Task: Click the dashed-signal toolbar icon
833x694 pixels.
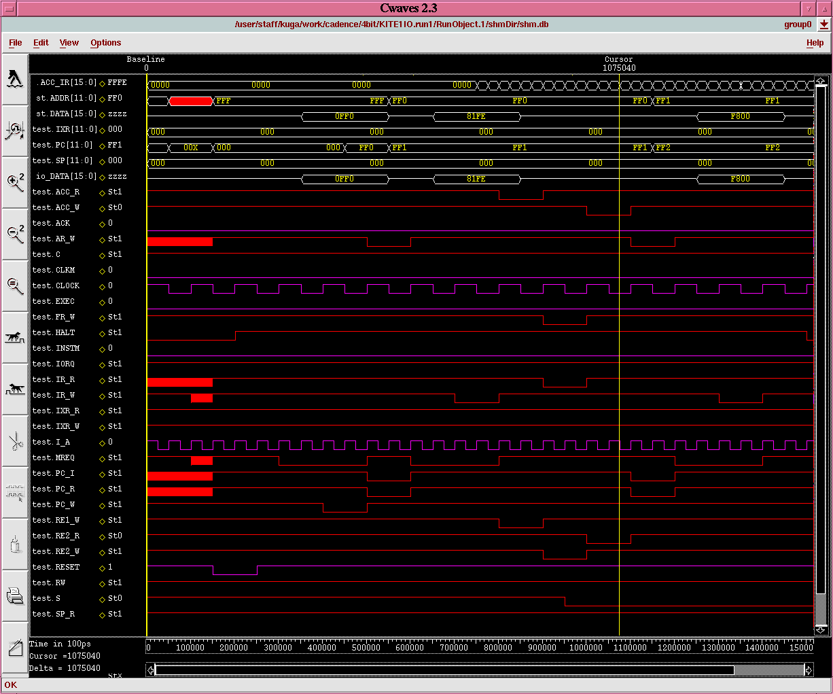Action: coord(15,491)
